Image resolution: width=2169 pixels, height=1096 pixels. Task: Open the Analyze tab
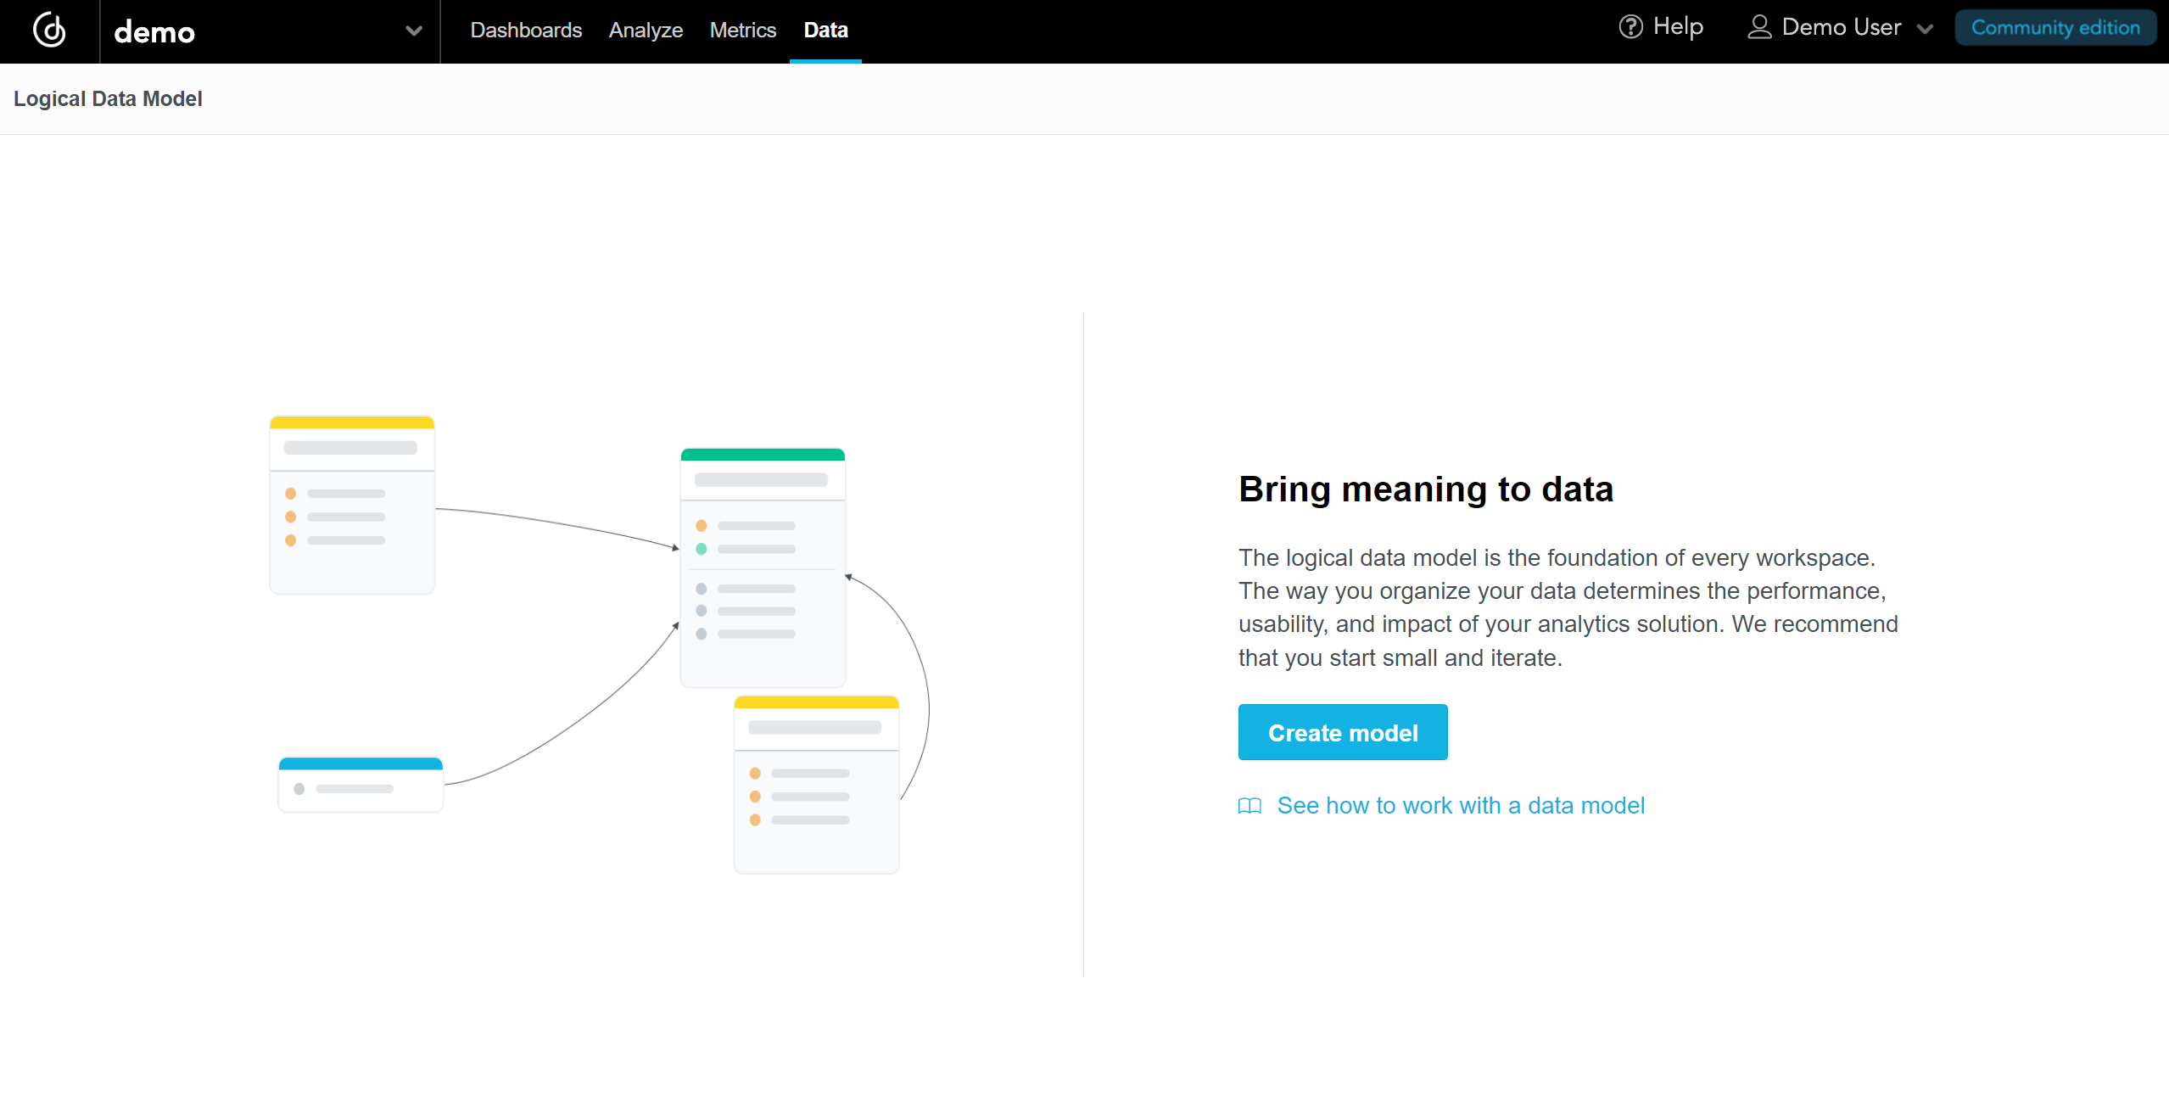pyautogui.click(x=646, y=31)
